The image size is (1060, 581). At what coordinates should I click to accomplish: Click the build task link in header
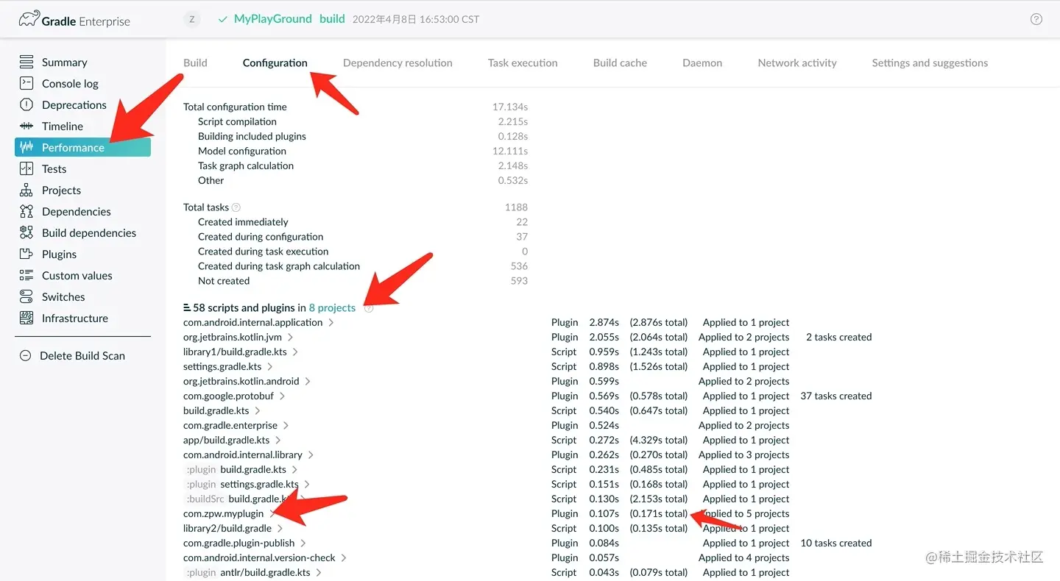pos(332,19)
